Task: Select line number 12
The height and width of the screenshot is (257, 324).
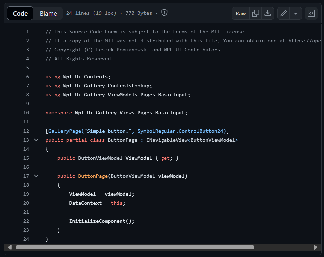Action: (26, 131)
